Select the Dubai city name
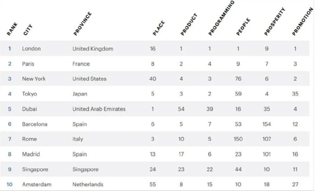Screen dimensions: 315x191 click(x=30, y=109)
